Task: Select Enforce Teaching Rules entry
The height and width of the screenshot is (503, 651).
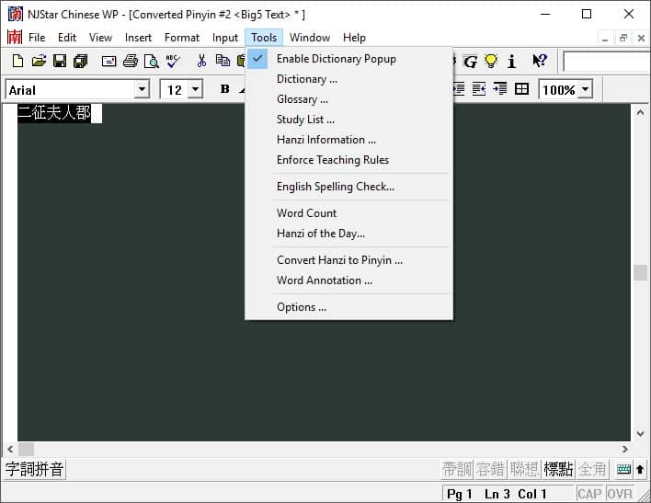Action: pos(348,160)
